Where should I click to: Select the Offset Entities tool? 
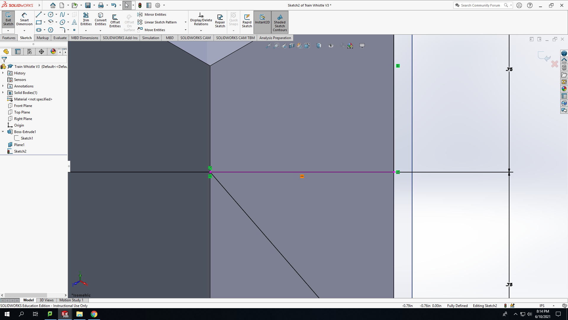click(x=115, y=21)
